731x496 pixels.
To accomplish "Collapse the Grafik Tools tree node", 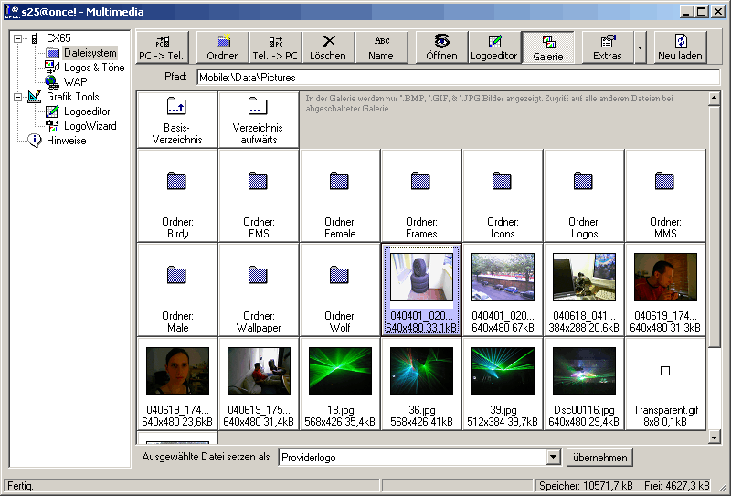I will pyautogui.click(x=17, y=97).
